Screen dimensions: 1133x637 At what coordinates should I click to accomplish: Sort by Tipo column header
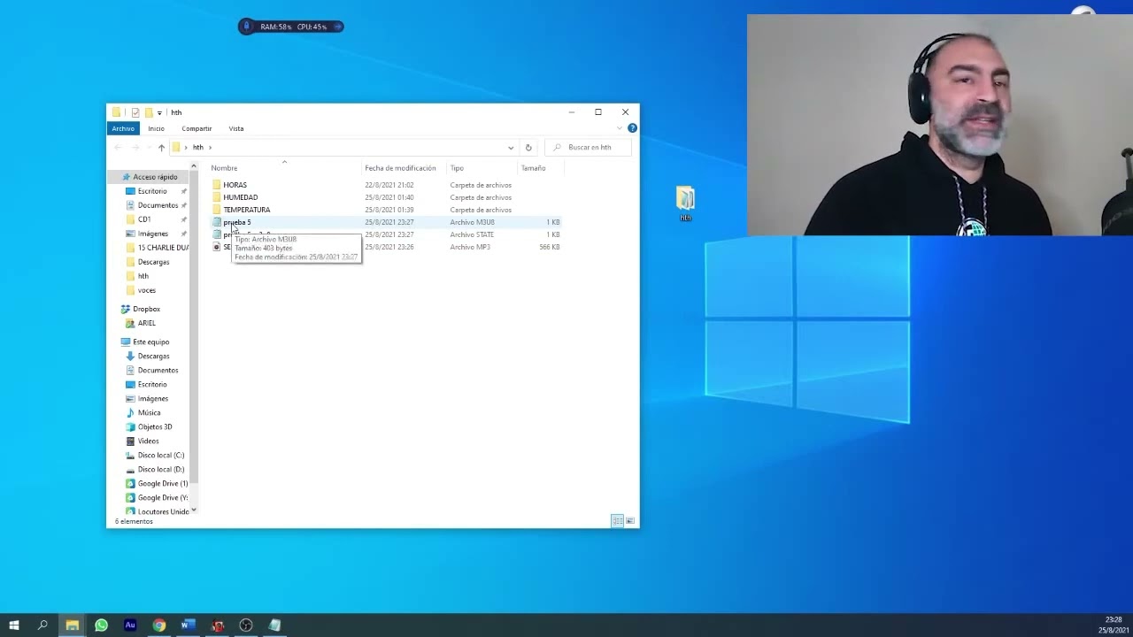coord(457,168)
